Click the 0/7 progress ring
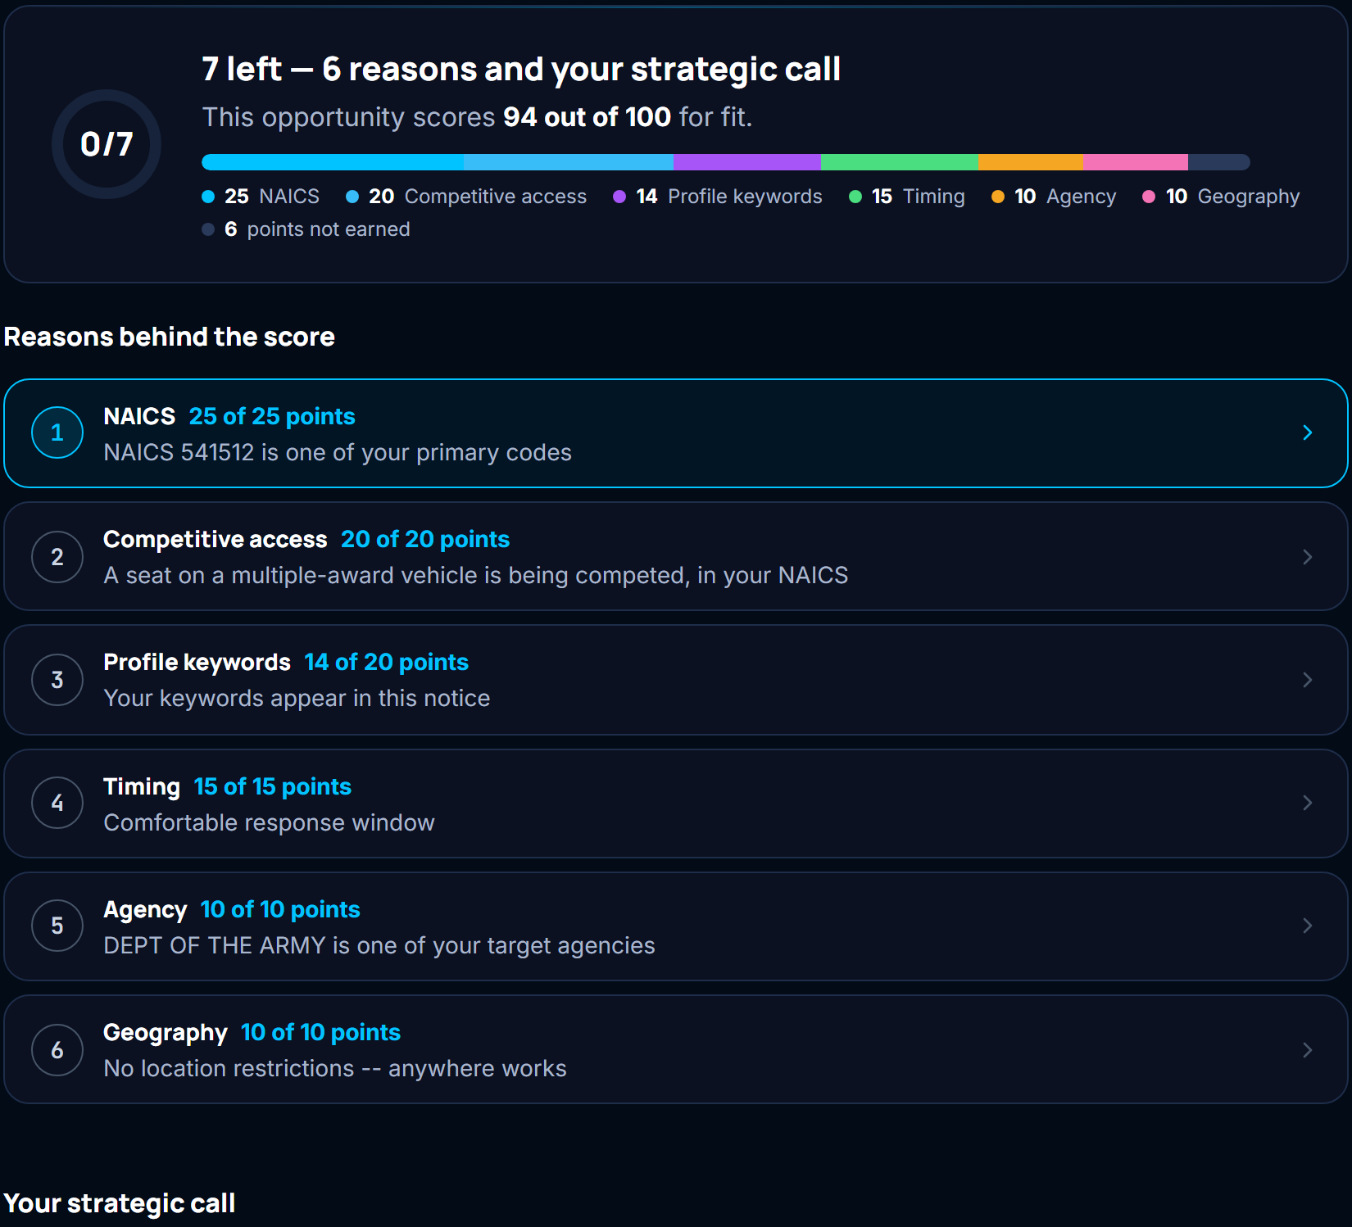The width and height of the screenshot is (1352, 1227). [x=107, y=144]
